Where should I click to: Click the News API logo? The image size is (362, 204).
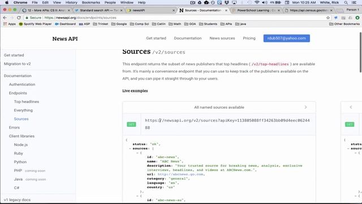pyautogui.click(x=65, y=39)
